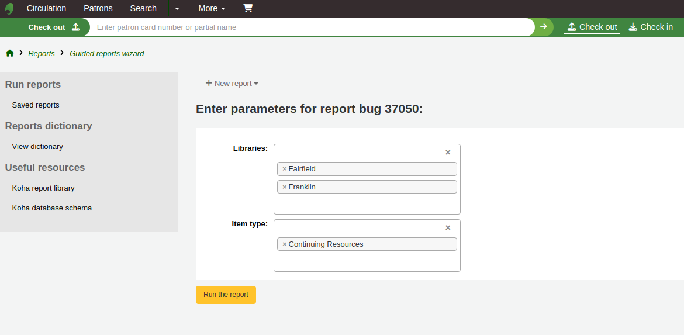The height and width of the screenshot is (335, 684).
Task: Switch to the Check in tab
Action: coord(651,27)
